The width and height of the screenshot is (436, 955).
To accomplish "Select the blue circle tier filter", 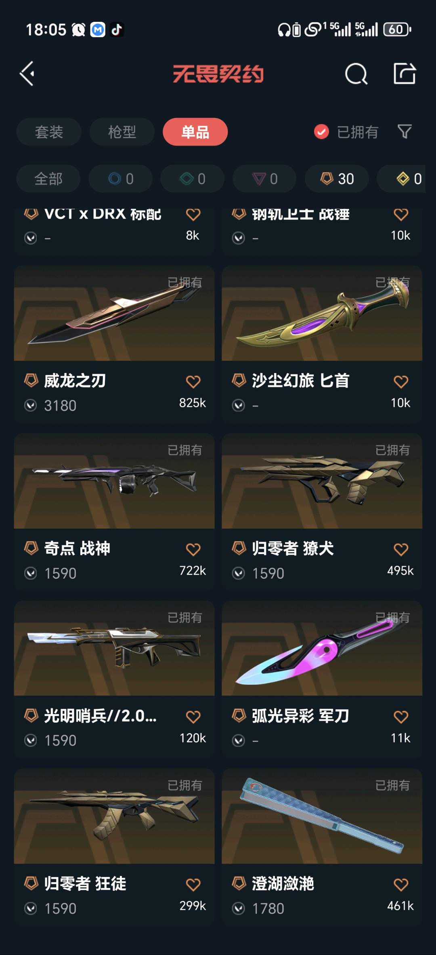I will coord(121,179).
